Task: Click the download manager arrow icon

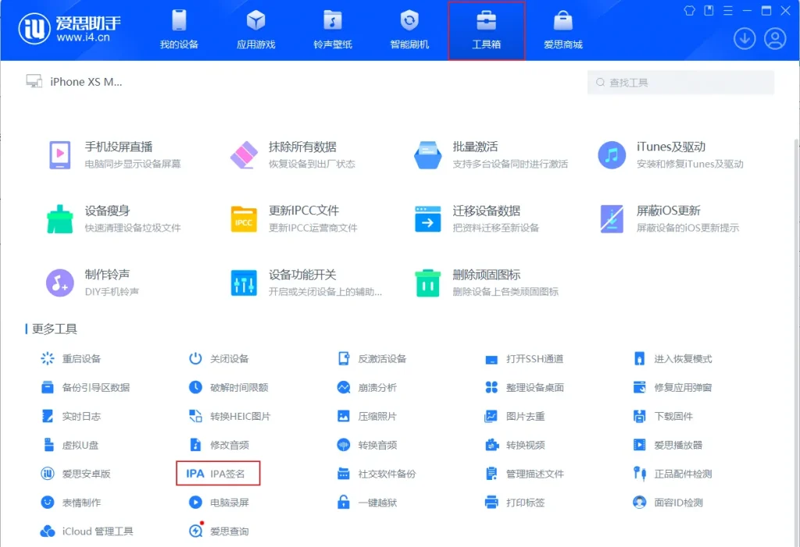Action: [x=745, y=37]
